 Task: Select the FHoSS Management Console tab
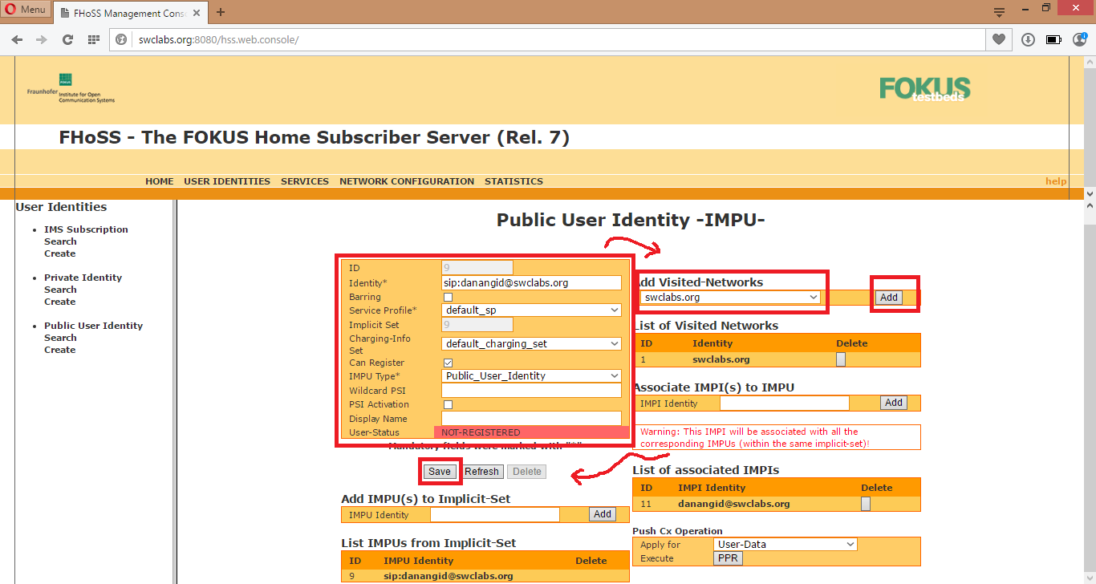click(x=129, y=12)
